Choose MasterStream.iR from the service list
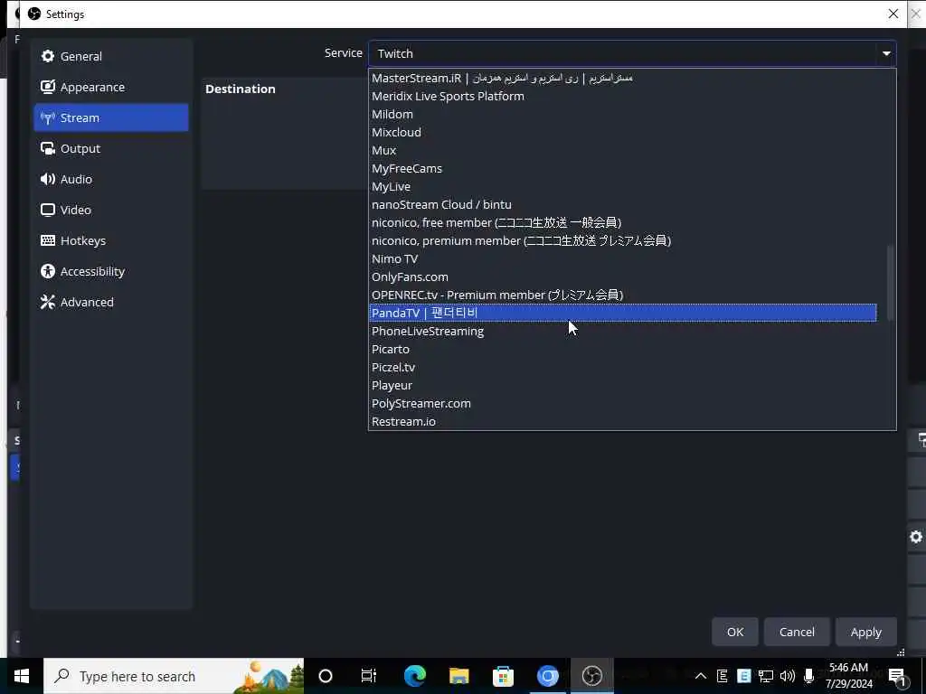Viewport: 926px width, 694px height. click(623, 78)
